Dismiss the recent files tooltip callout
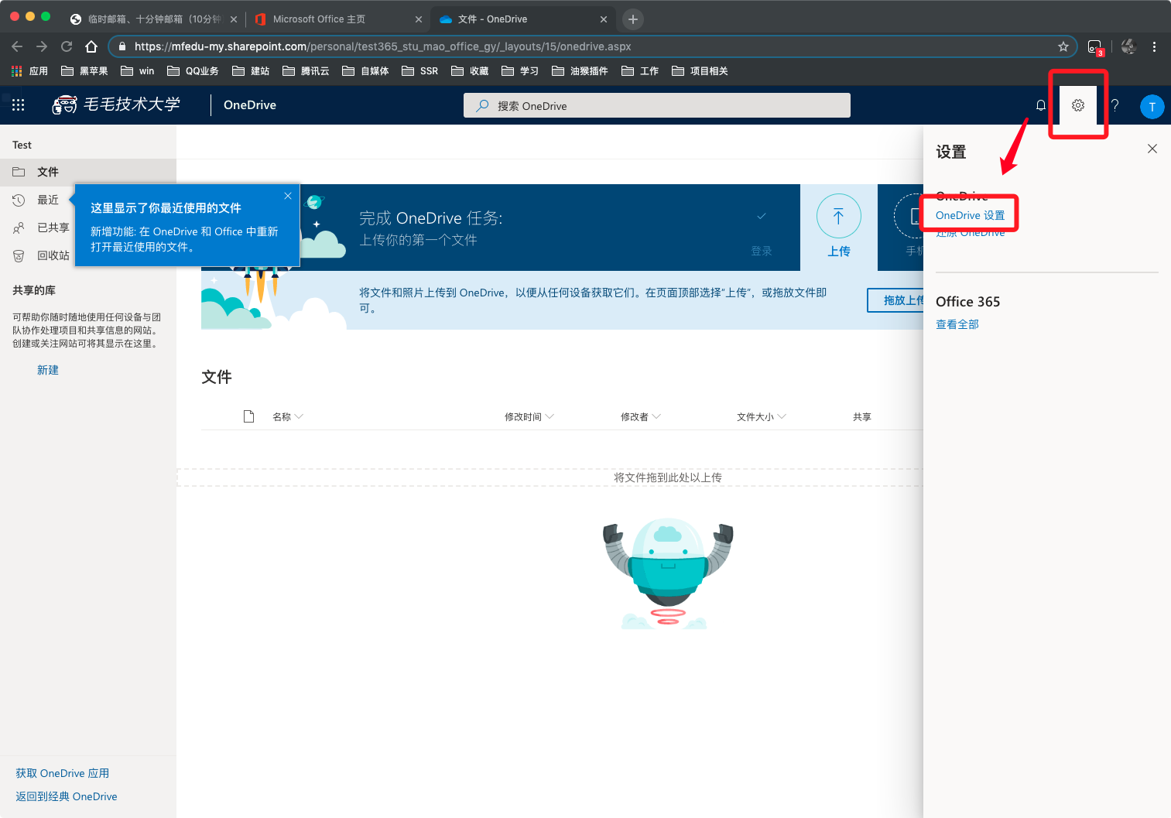The height and width of the screenshot is (818, 1171). coord(288,196)
